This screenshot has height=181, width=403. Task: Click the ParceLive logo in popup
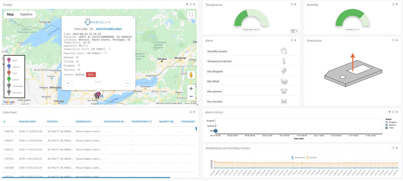click(x=98, y=22)
